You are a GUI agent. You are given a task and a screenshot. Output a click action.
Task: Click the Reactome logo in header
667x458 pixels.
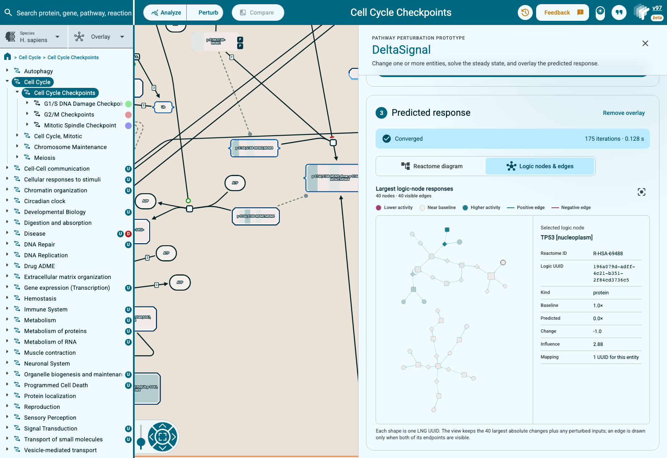641,12
